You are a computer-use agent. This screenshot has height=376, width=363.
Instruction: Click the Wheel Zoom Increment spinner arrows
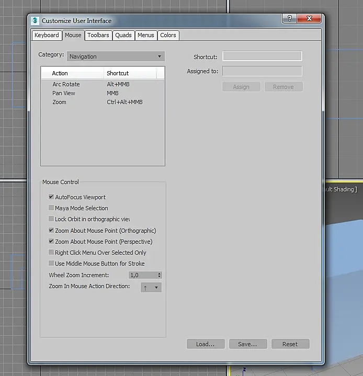coord(160,275)
